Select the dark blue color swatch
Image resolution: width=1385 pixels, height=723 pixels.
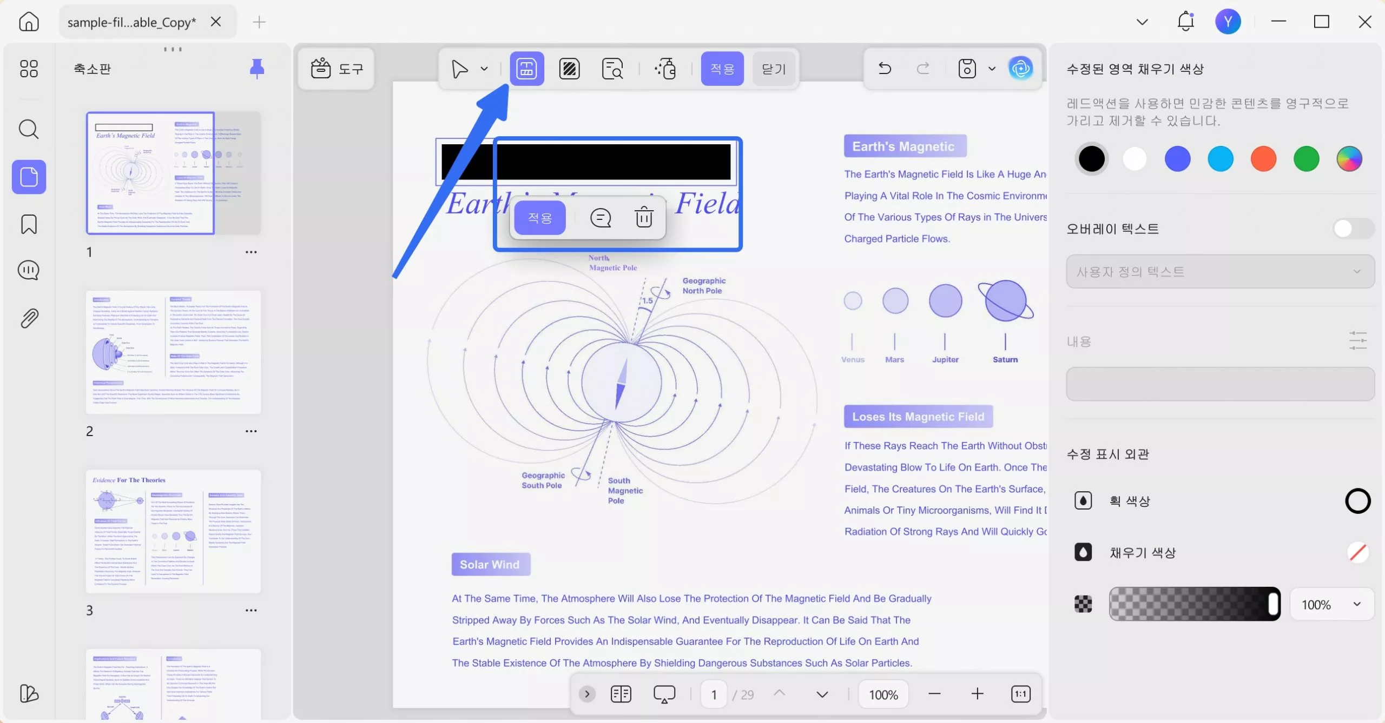(x=1177, y=159)
